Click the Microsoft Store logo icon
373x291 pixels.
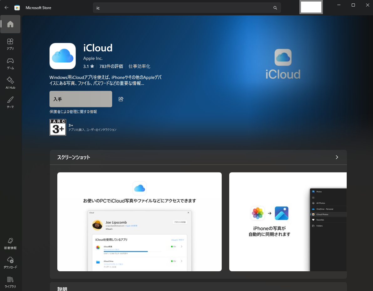point(17,8)
